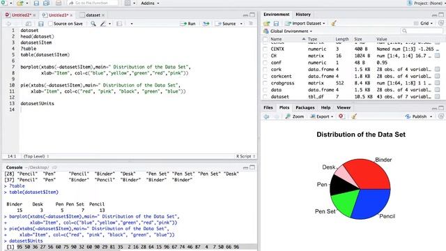Screen dimensions: 446x251
Task: Check the CENTX variable checkbox
Action: pyautogui.click(x=265, y=49)
